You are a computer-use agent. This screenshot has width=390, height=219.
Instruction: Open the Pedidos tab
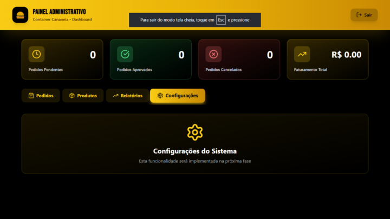pos(41,96)
